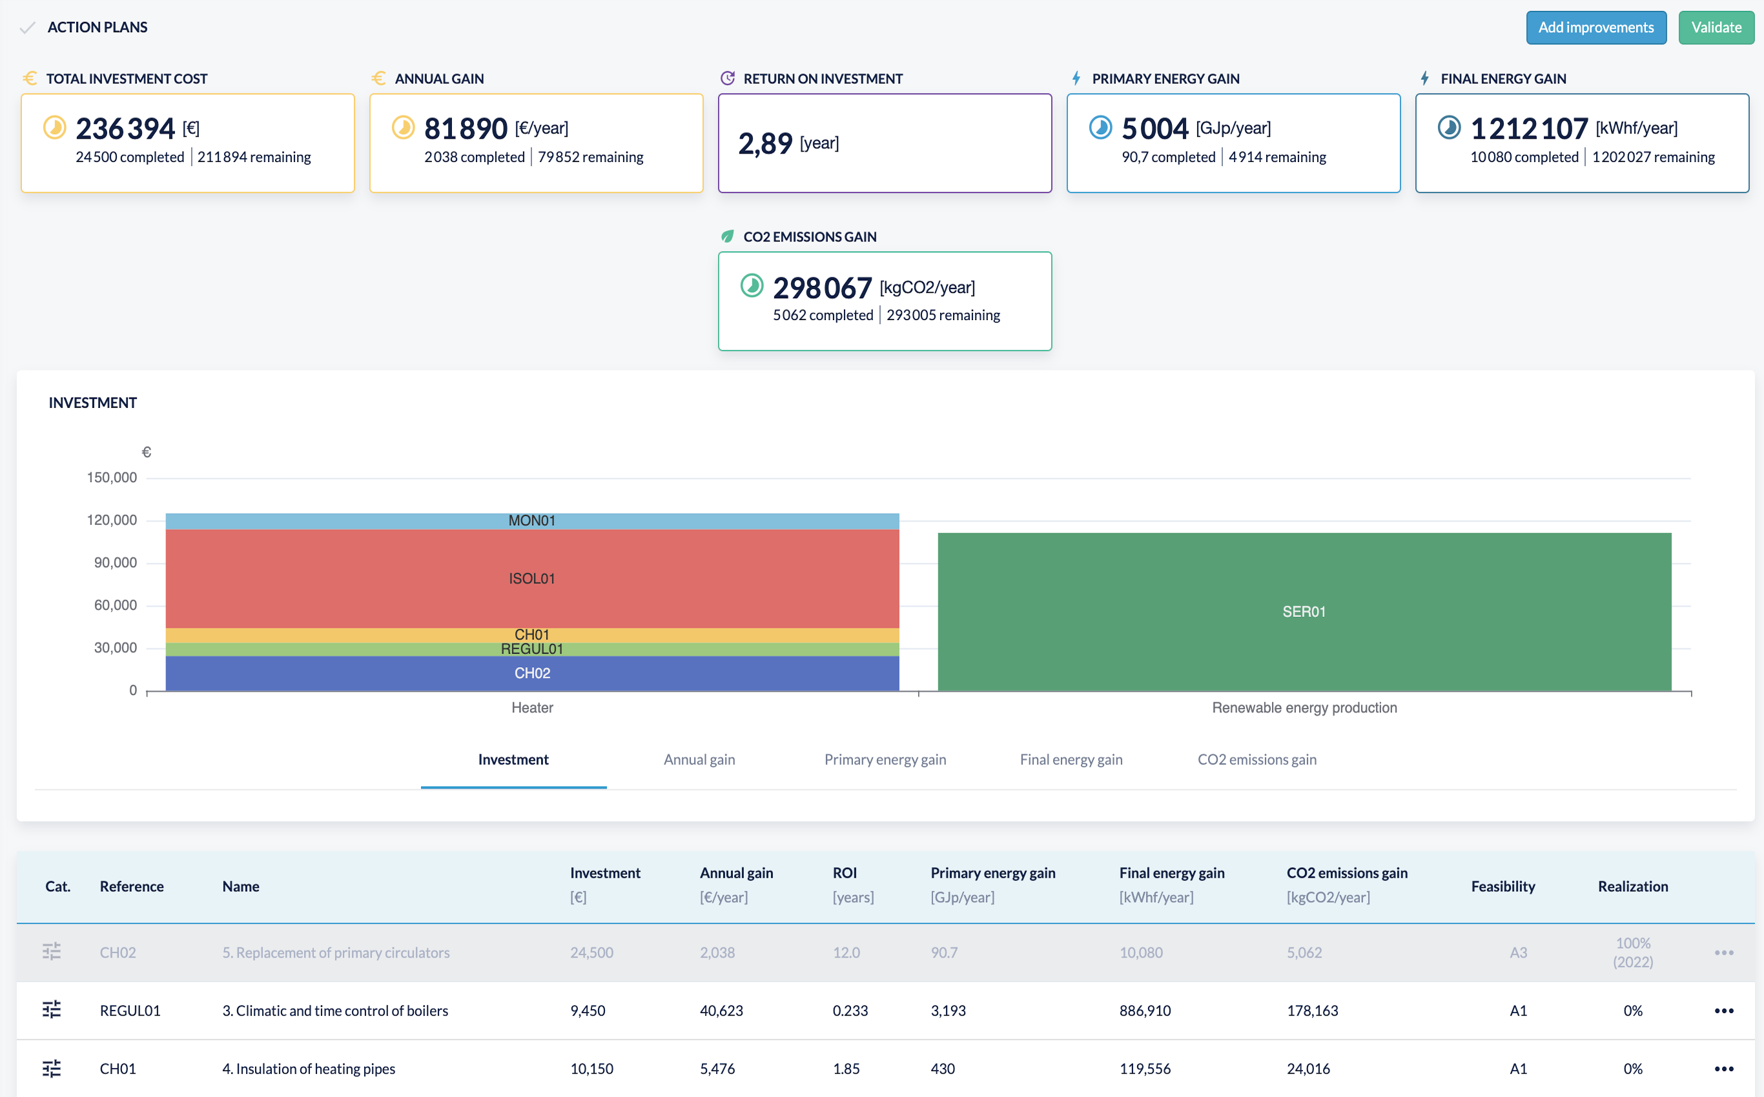Open the three-dot menu for CH02 row
Viewport: 1764px width, 1097px height.
(1723, 952)
